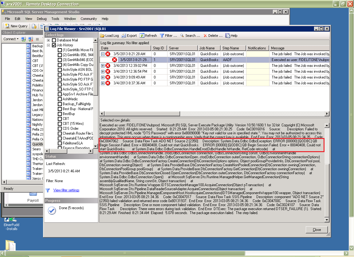Image resolution: width=354 pixels, height=257 pixels.
Task: Click the Object Explorer connect server icon
Action: 23,39
